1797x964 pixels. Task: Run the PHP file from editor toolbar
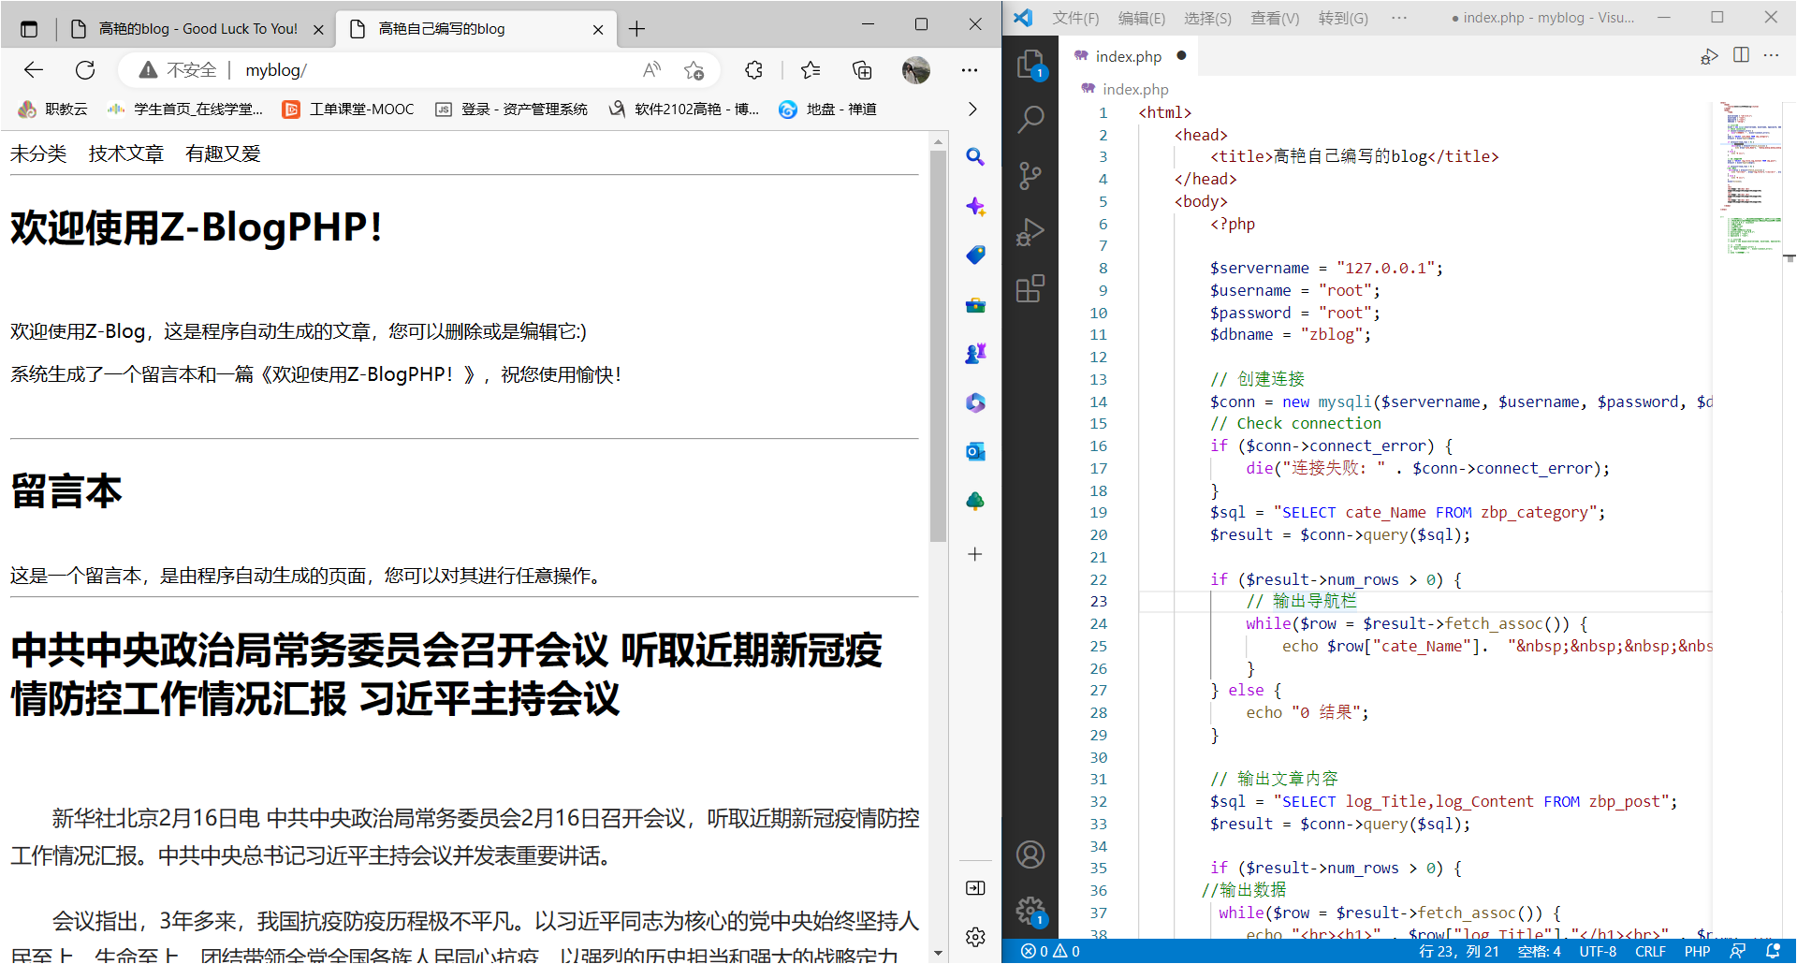coord(1709,56)
